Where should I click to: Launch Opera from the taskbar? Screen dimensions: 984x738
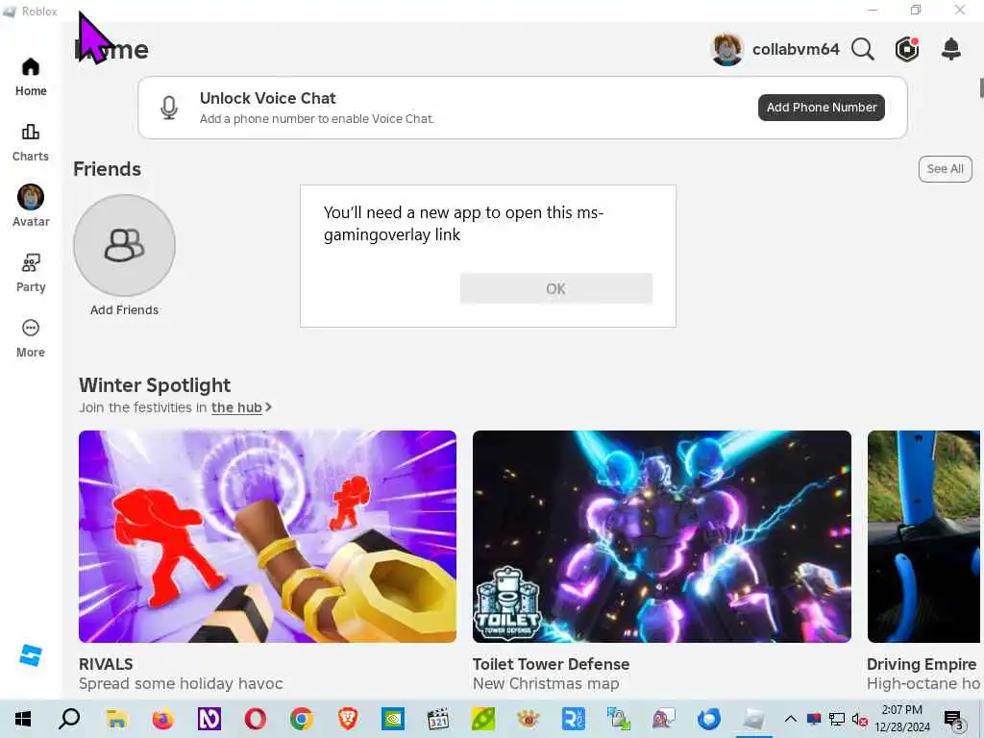click(x=256, y=719)
